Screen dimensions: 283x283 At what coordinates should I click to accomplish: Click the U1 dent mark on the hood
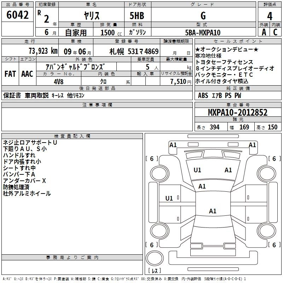(197, 170)
